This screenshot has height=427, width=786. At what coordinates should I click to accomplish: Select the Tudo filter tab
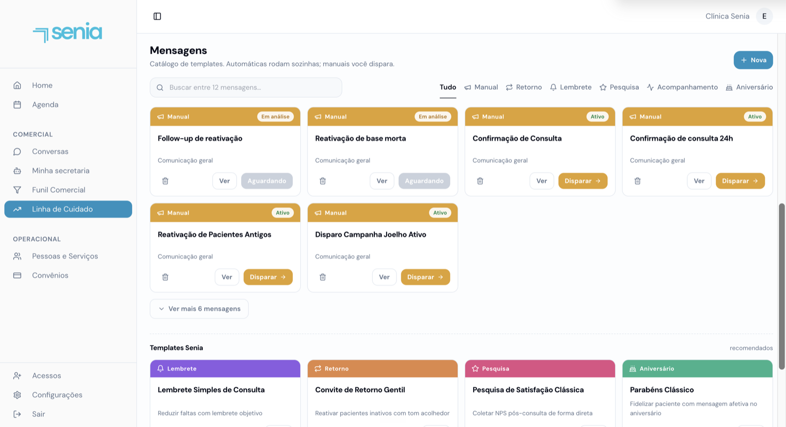[448, 87]
